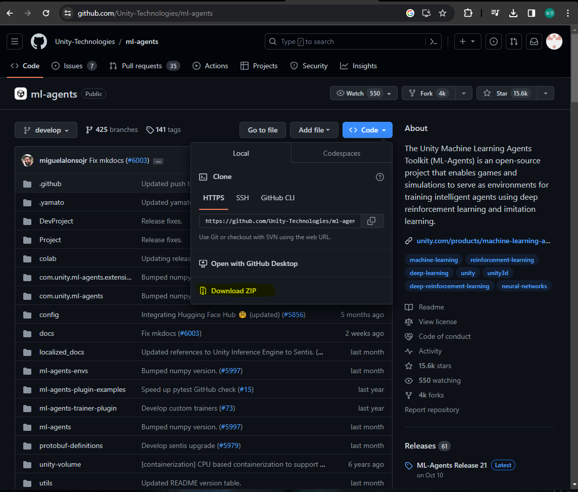Screen dimensions: 578x492
Task: Click Report repository link
Action: (x=431, y=410)
